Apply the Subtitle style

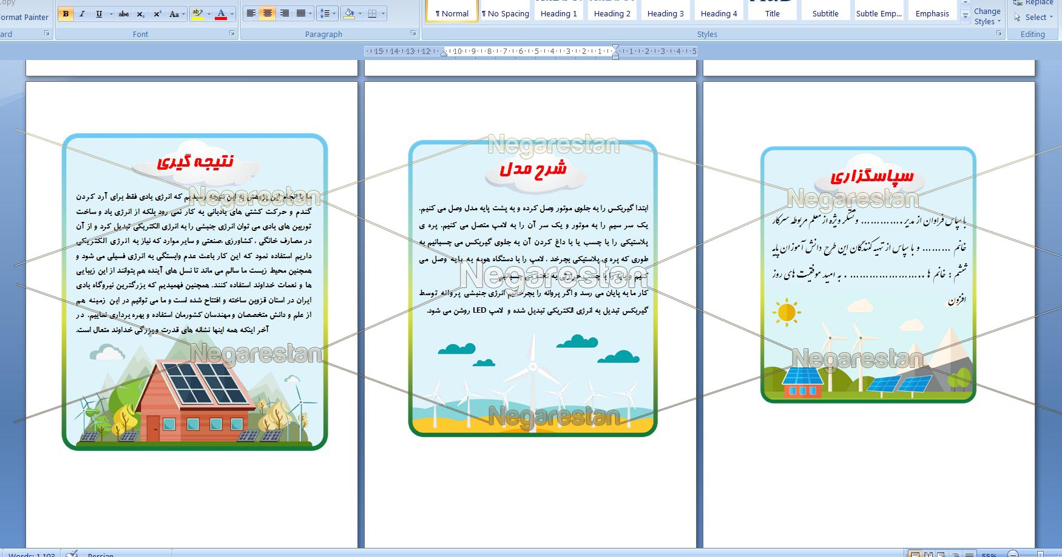tap(825, 11)
